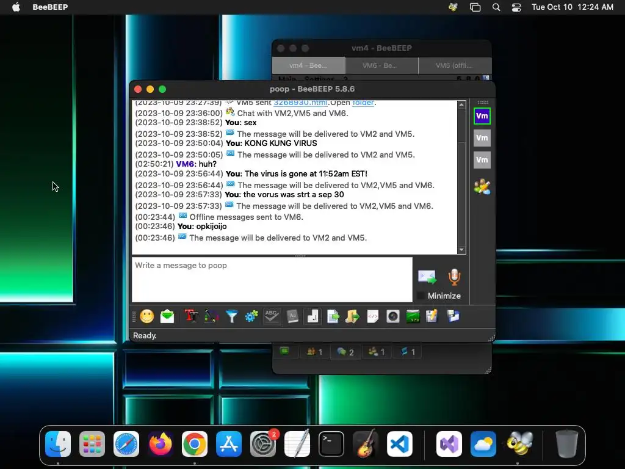Open the emoticons smiley picker
625x469 pixels.
pos(146,317)
